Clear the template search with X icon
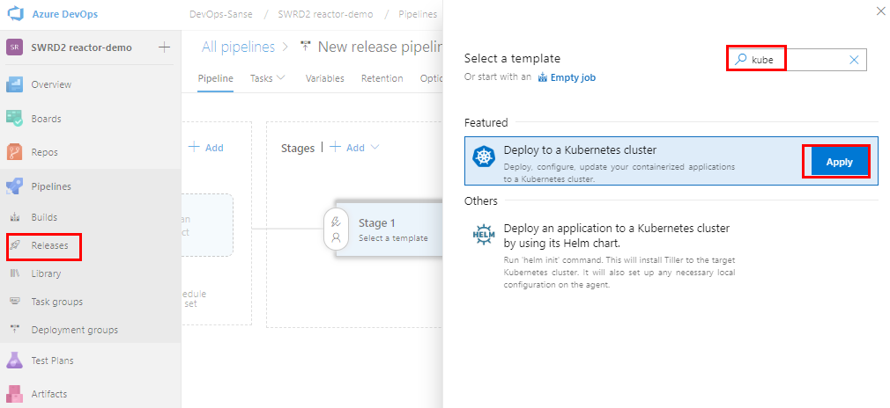 pos(854,60)
